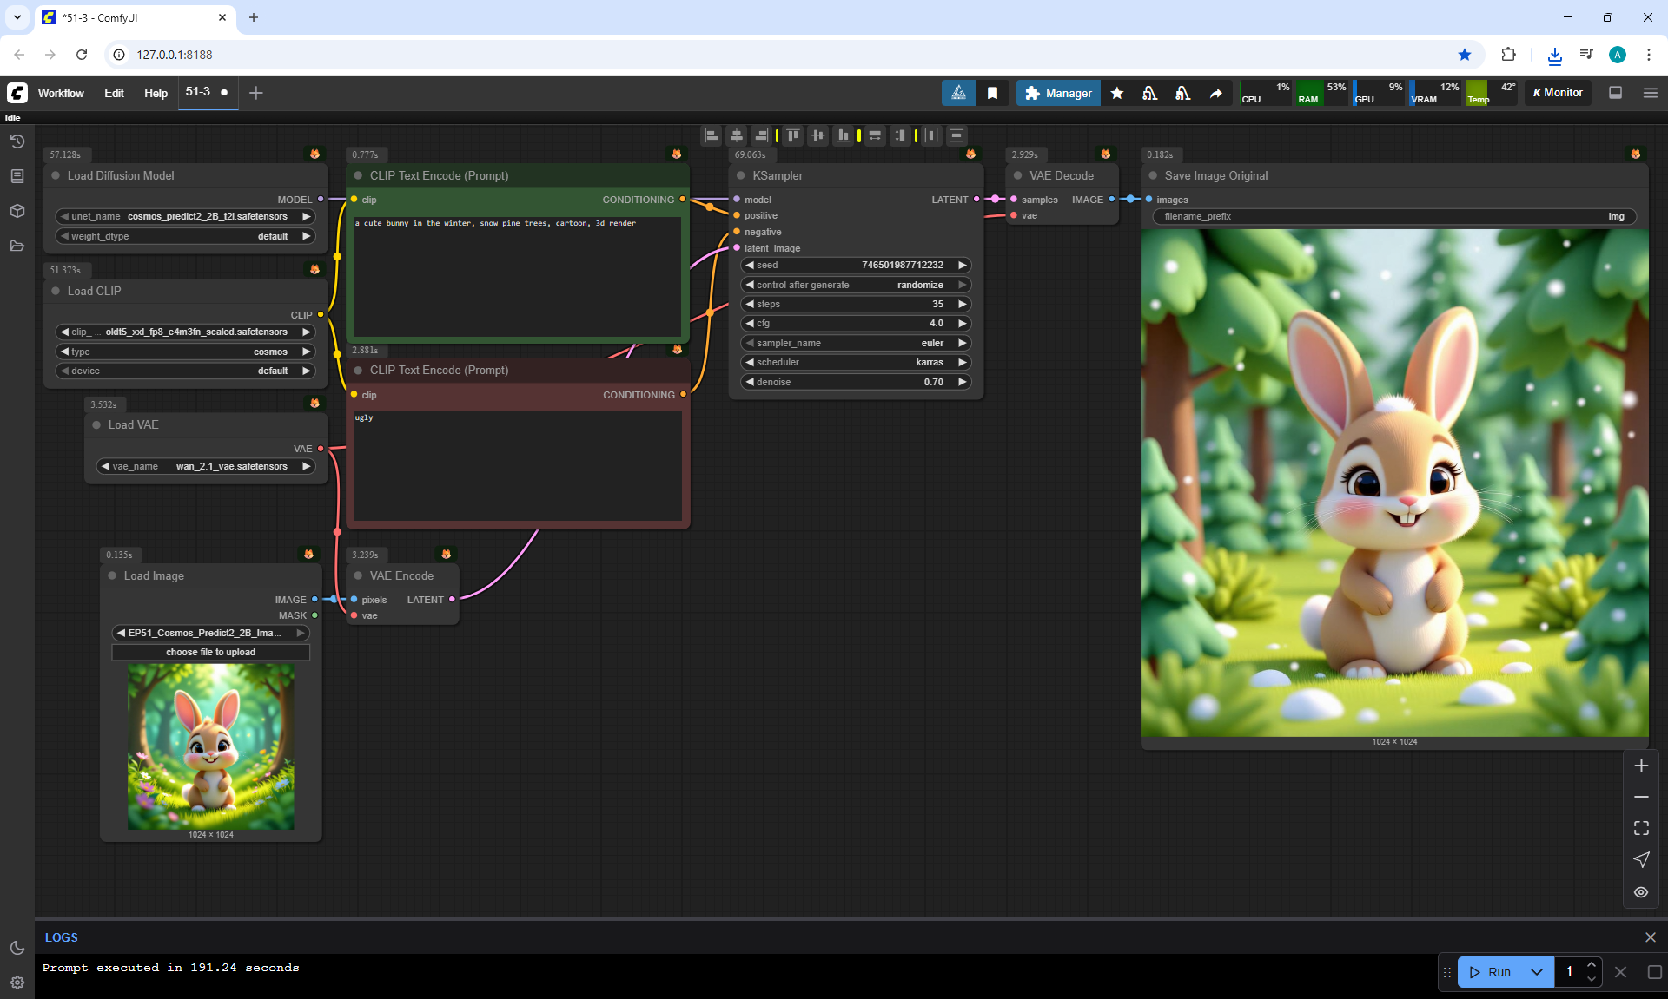Click the fit view icon on canvas
1668x999 pixels.
pos(1640,828)
